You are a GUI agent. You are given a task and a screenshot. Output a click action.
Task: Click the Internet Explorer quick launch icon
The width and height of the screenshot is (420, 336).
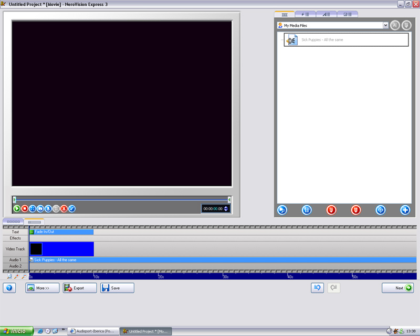[x=40, y=331]
